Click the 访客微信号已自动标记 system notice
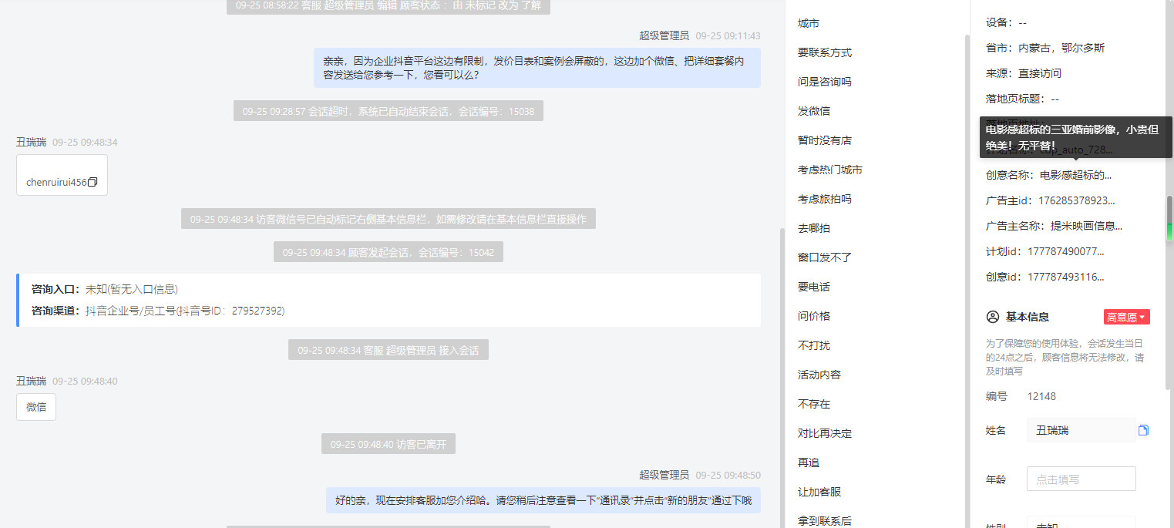 [389, 219]
